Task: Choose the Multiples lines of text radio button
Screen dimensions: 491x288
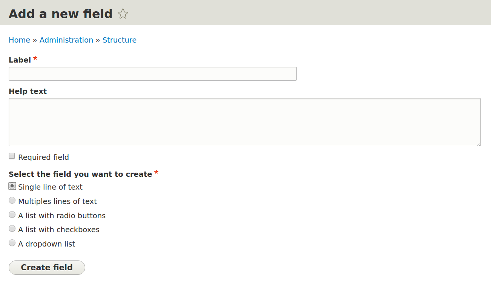Action: pos(12,200)
